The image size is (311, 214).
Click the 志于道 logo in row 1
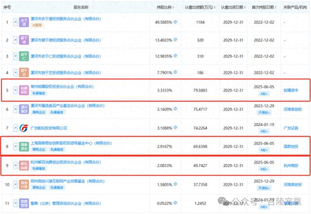click(x=24, y=22)
